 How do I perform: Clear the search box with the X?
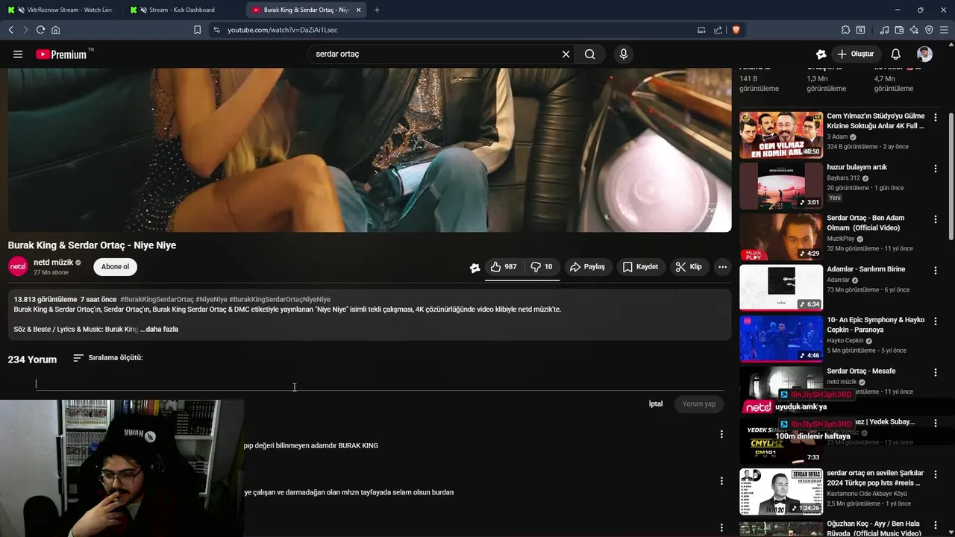(566, 54)
